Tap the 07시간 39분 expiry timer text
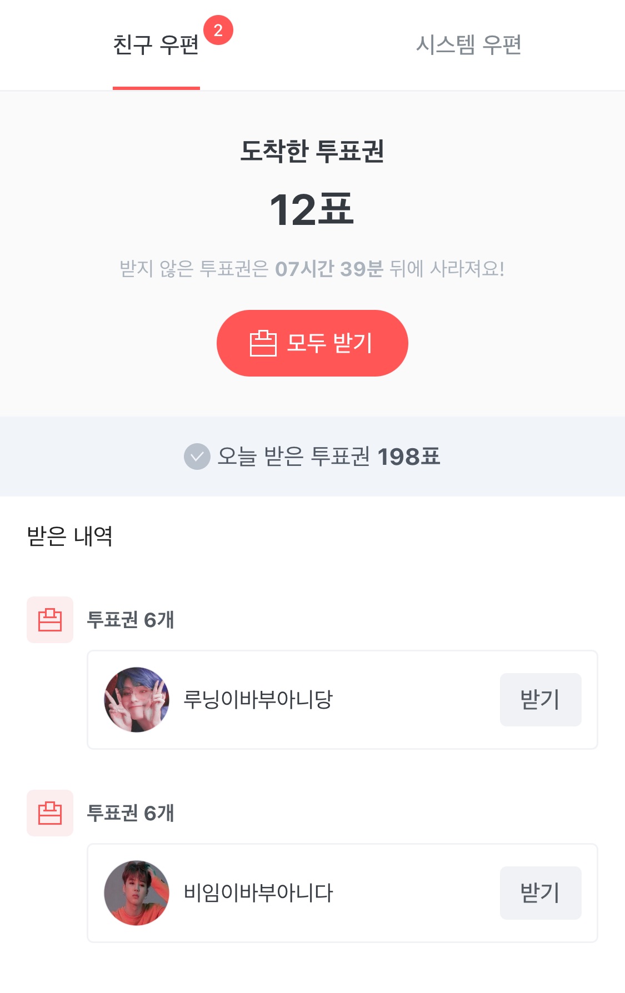 point(329,269)
